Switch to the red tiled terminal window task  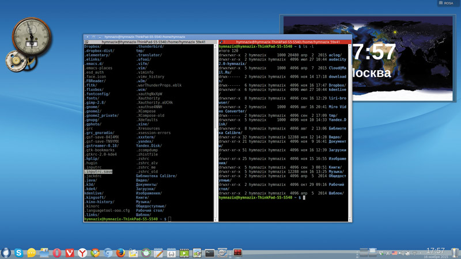click(x=237, y=253)
